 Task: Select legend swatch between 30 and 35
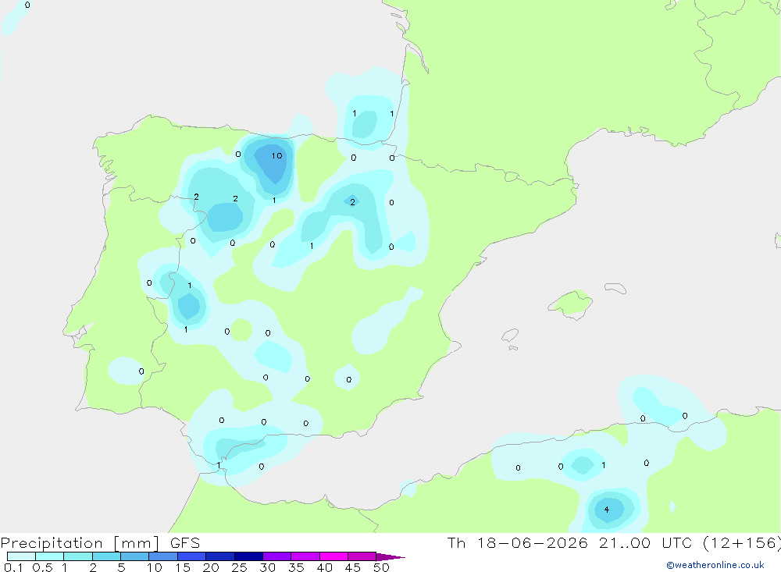[x=277, y=556]
